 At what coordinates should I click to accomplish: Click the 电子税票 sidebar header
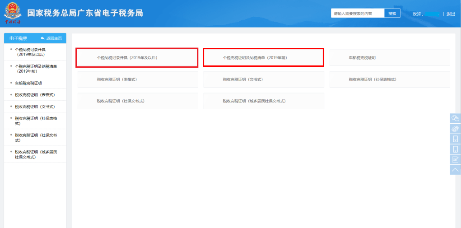pos(19,38)
